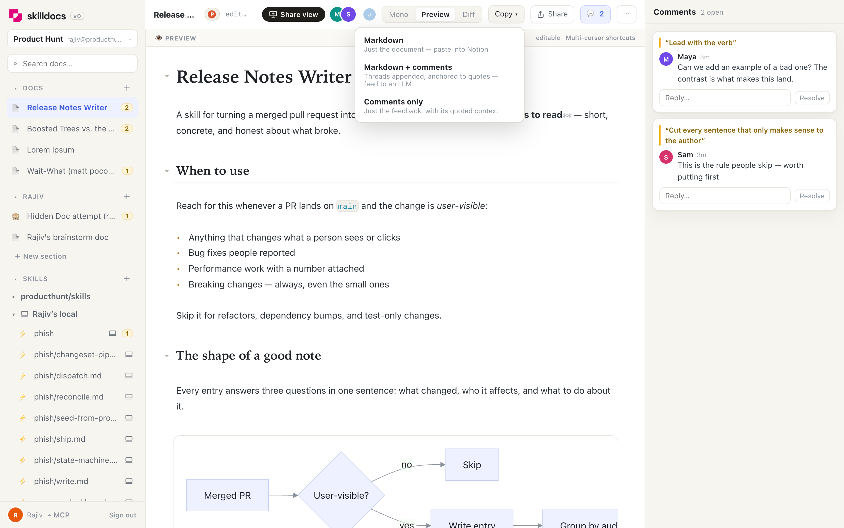844x528 pixels.
Task: Collapse the Rajiv's local tree
Action: (x=13, y=315)
